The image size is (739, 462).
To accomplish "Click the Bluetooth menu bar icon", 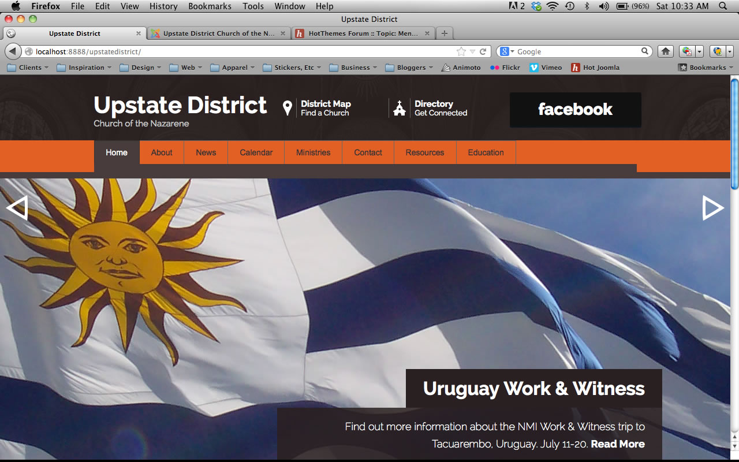I will [587, 6].
